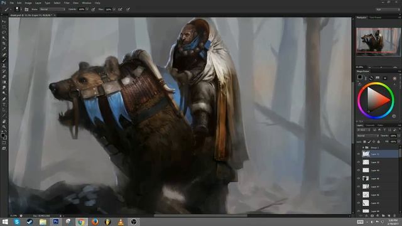The height and width of the screenshot is (226, 402).
Task: Click the MagicPicker foreground color swatch
Action: [x=360, y=77]
